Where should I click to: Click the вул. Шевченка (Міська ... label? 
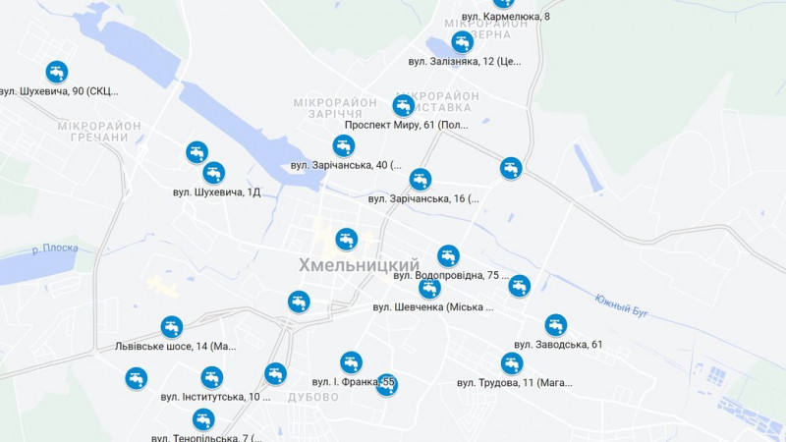coord(433,307)
